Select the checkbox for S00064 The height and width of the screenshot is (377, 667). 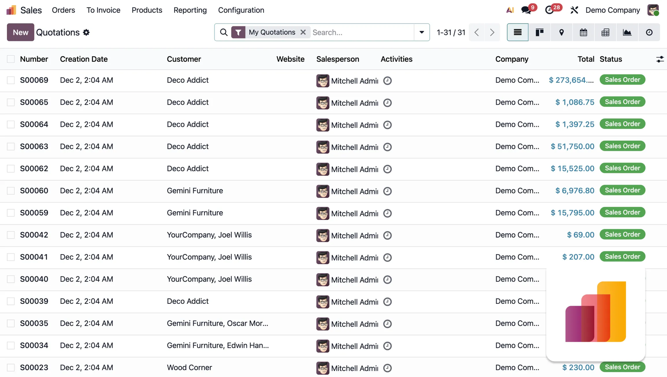(x=11, y=124)
